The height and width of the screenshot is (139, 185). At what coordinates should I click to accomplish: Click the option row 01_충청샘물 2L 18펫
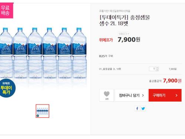[140, 69]
